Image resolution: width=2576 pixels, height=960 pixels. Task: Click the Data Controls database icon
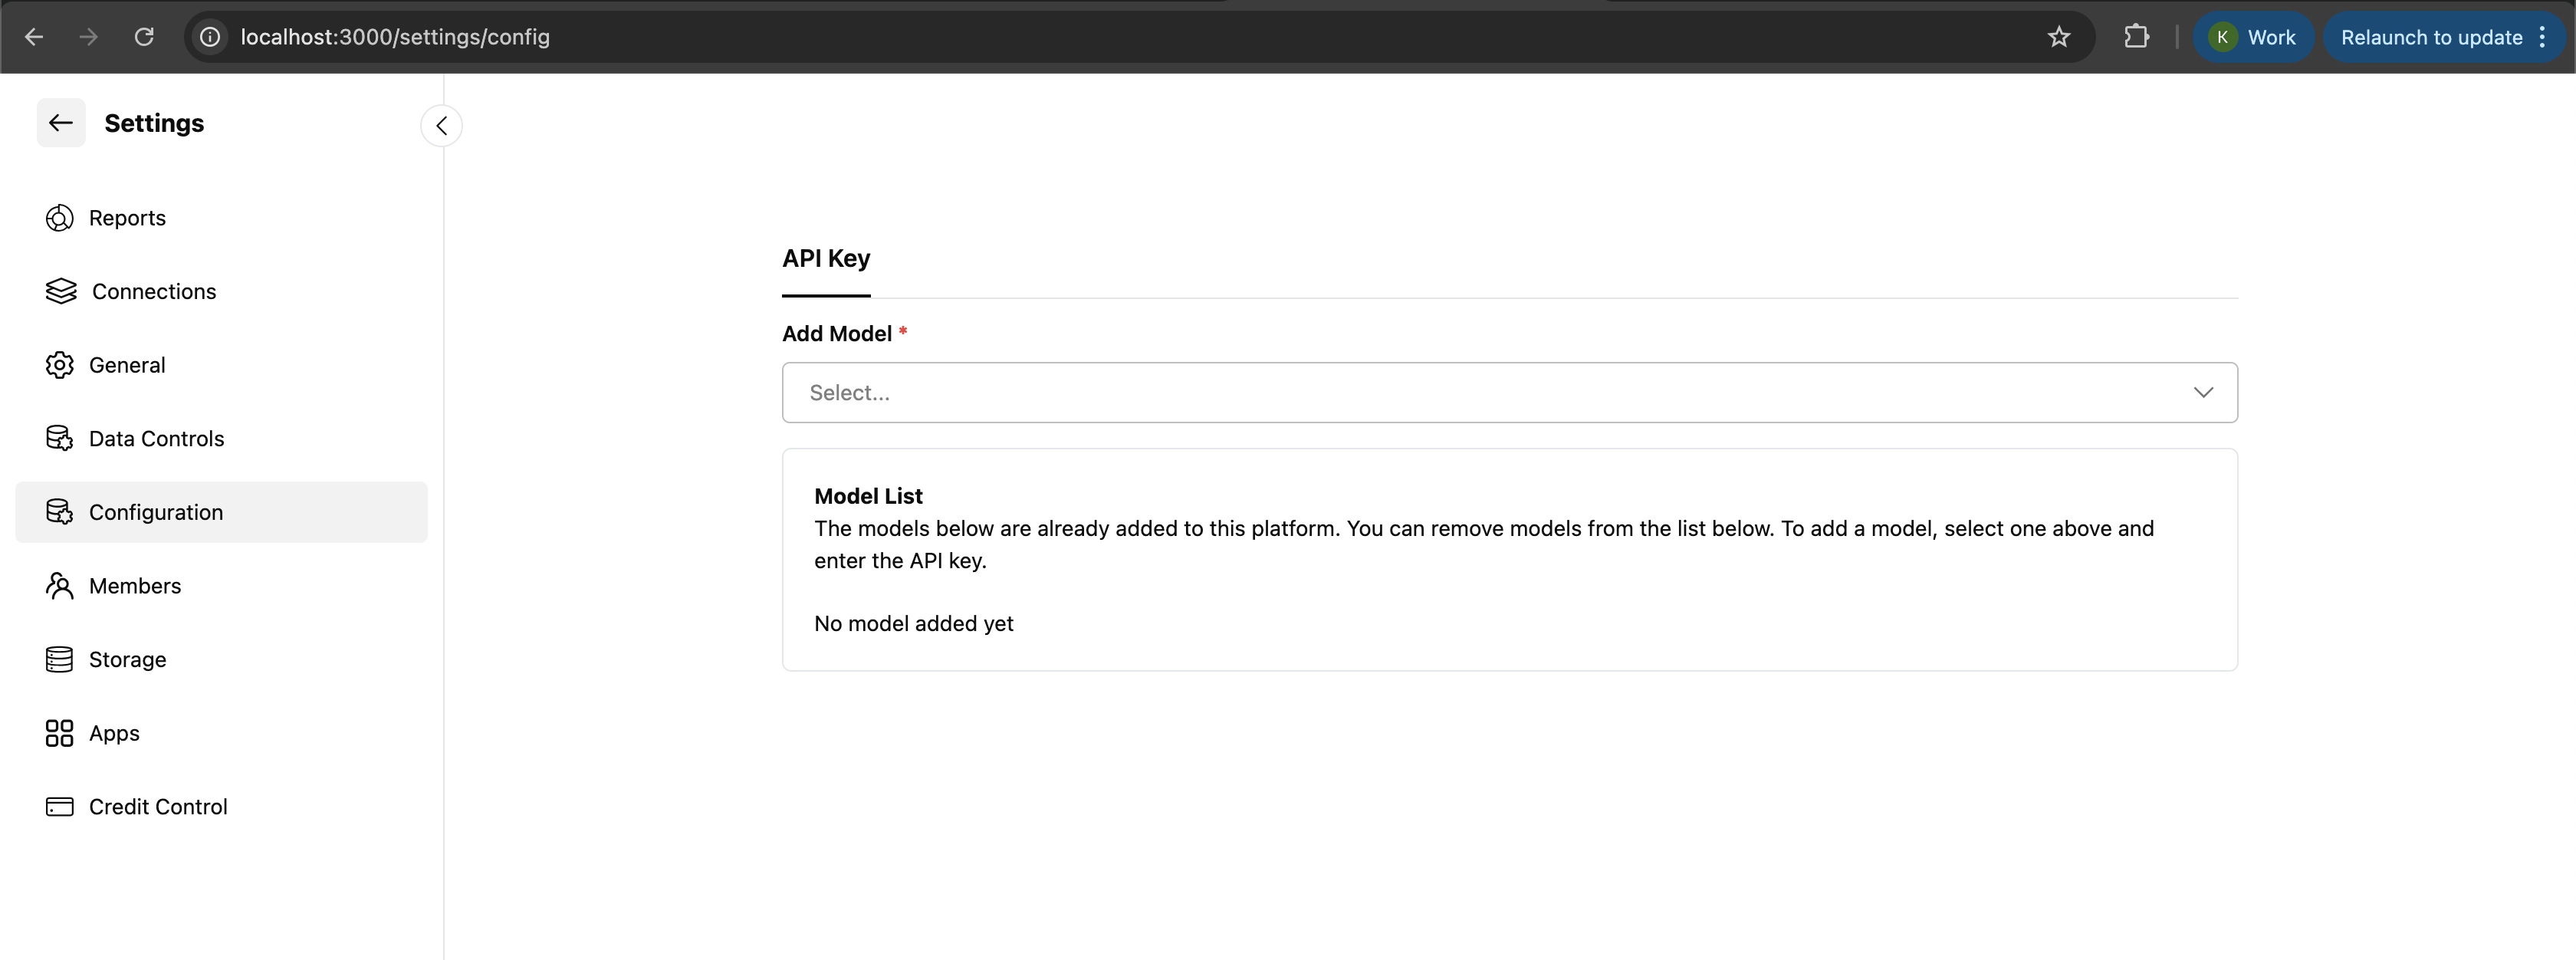(59, 438)
